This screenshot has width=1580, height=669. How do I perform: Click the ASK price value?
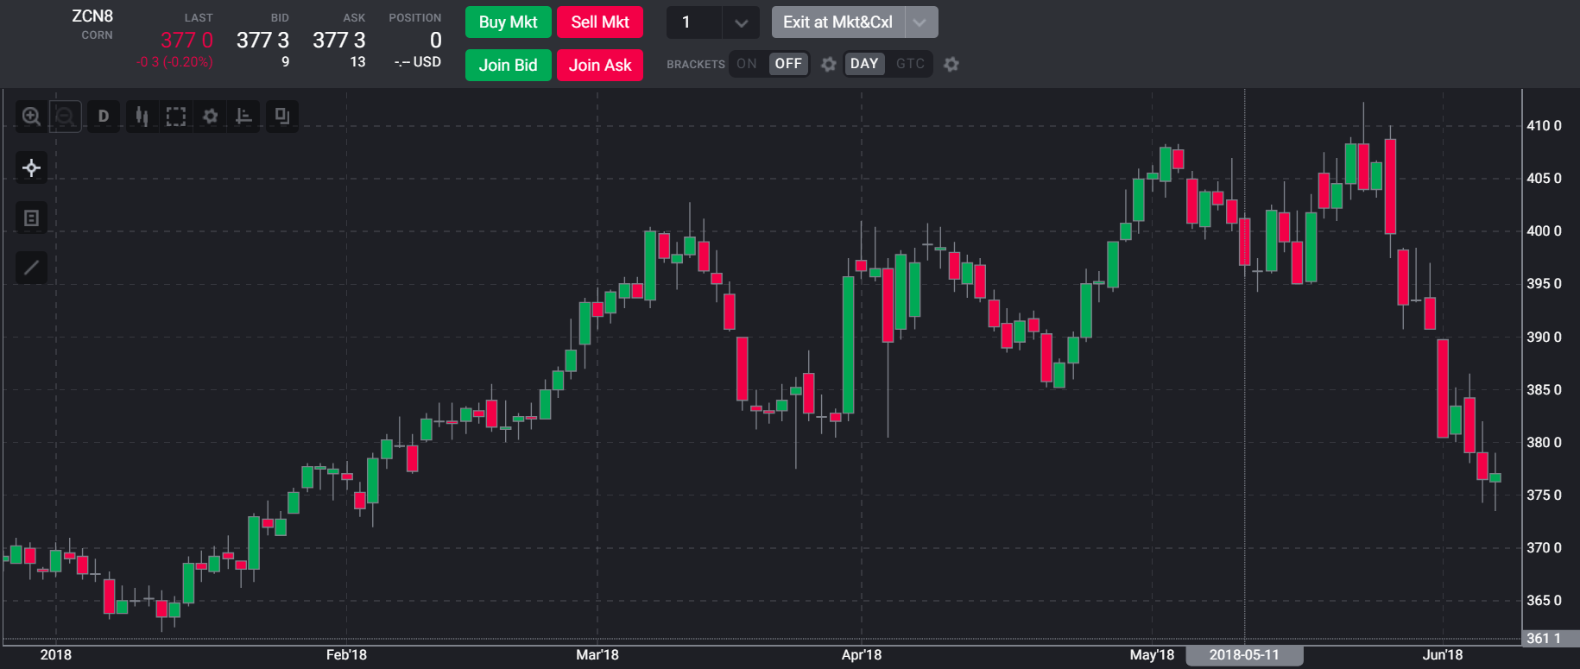click(x=338, y=41)
